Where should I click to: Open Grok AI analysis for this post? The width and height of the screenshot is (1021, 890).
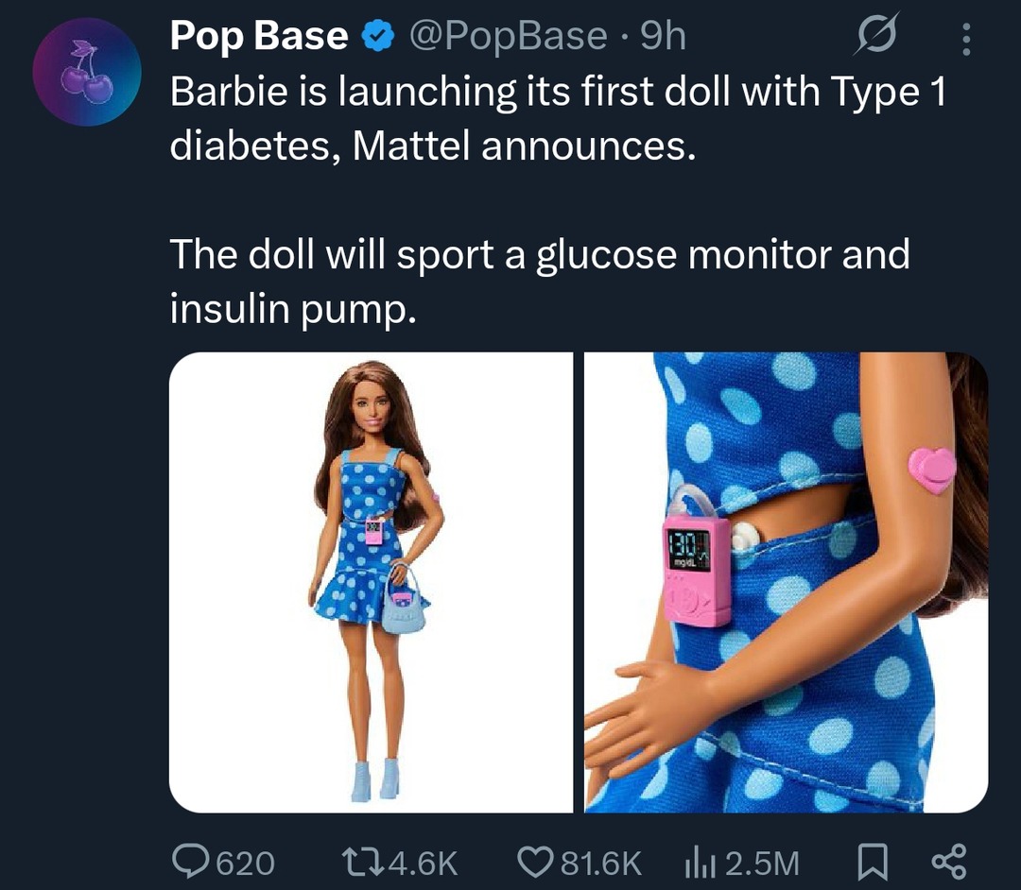(x=878, y=34)
